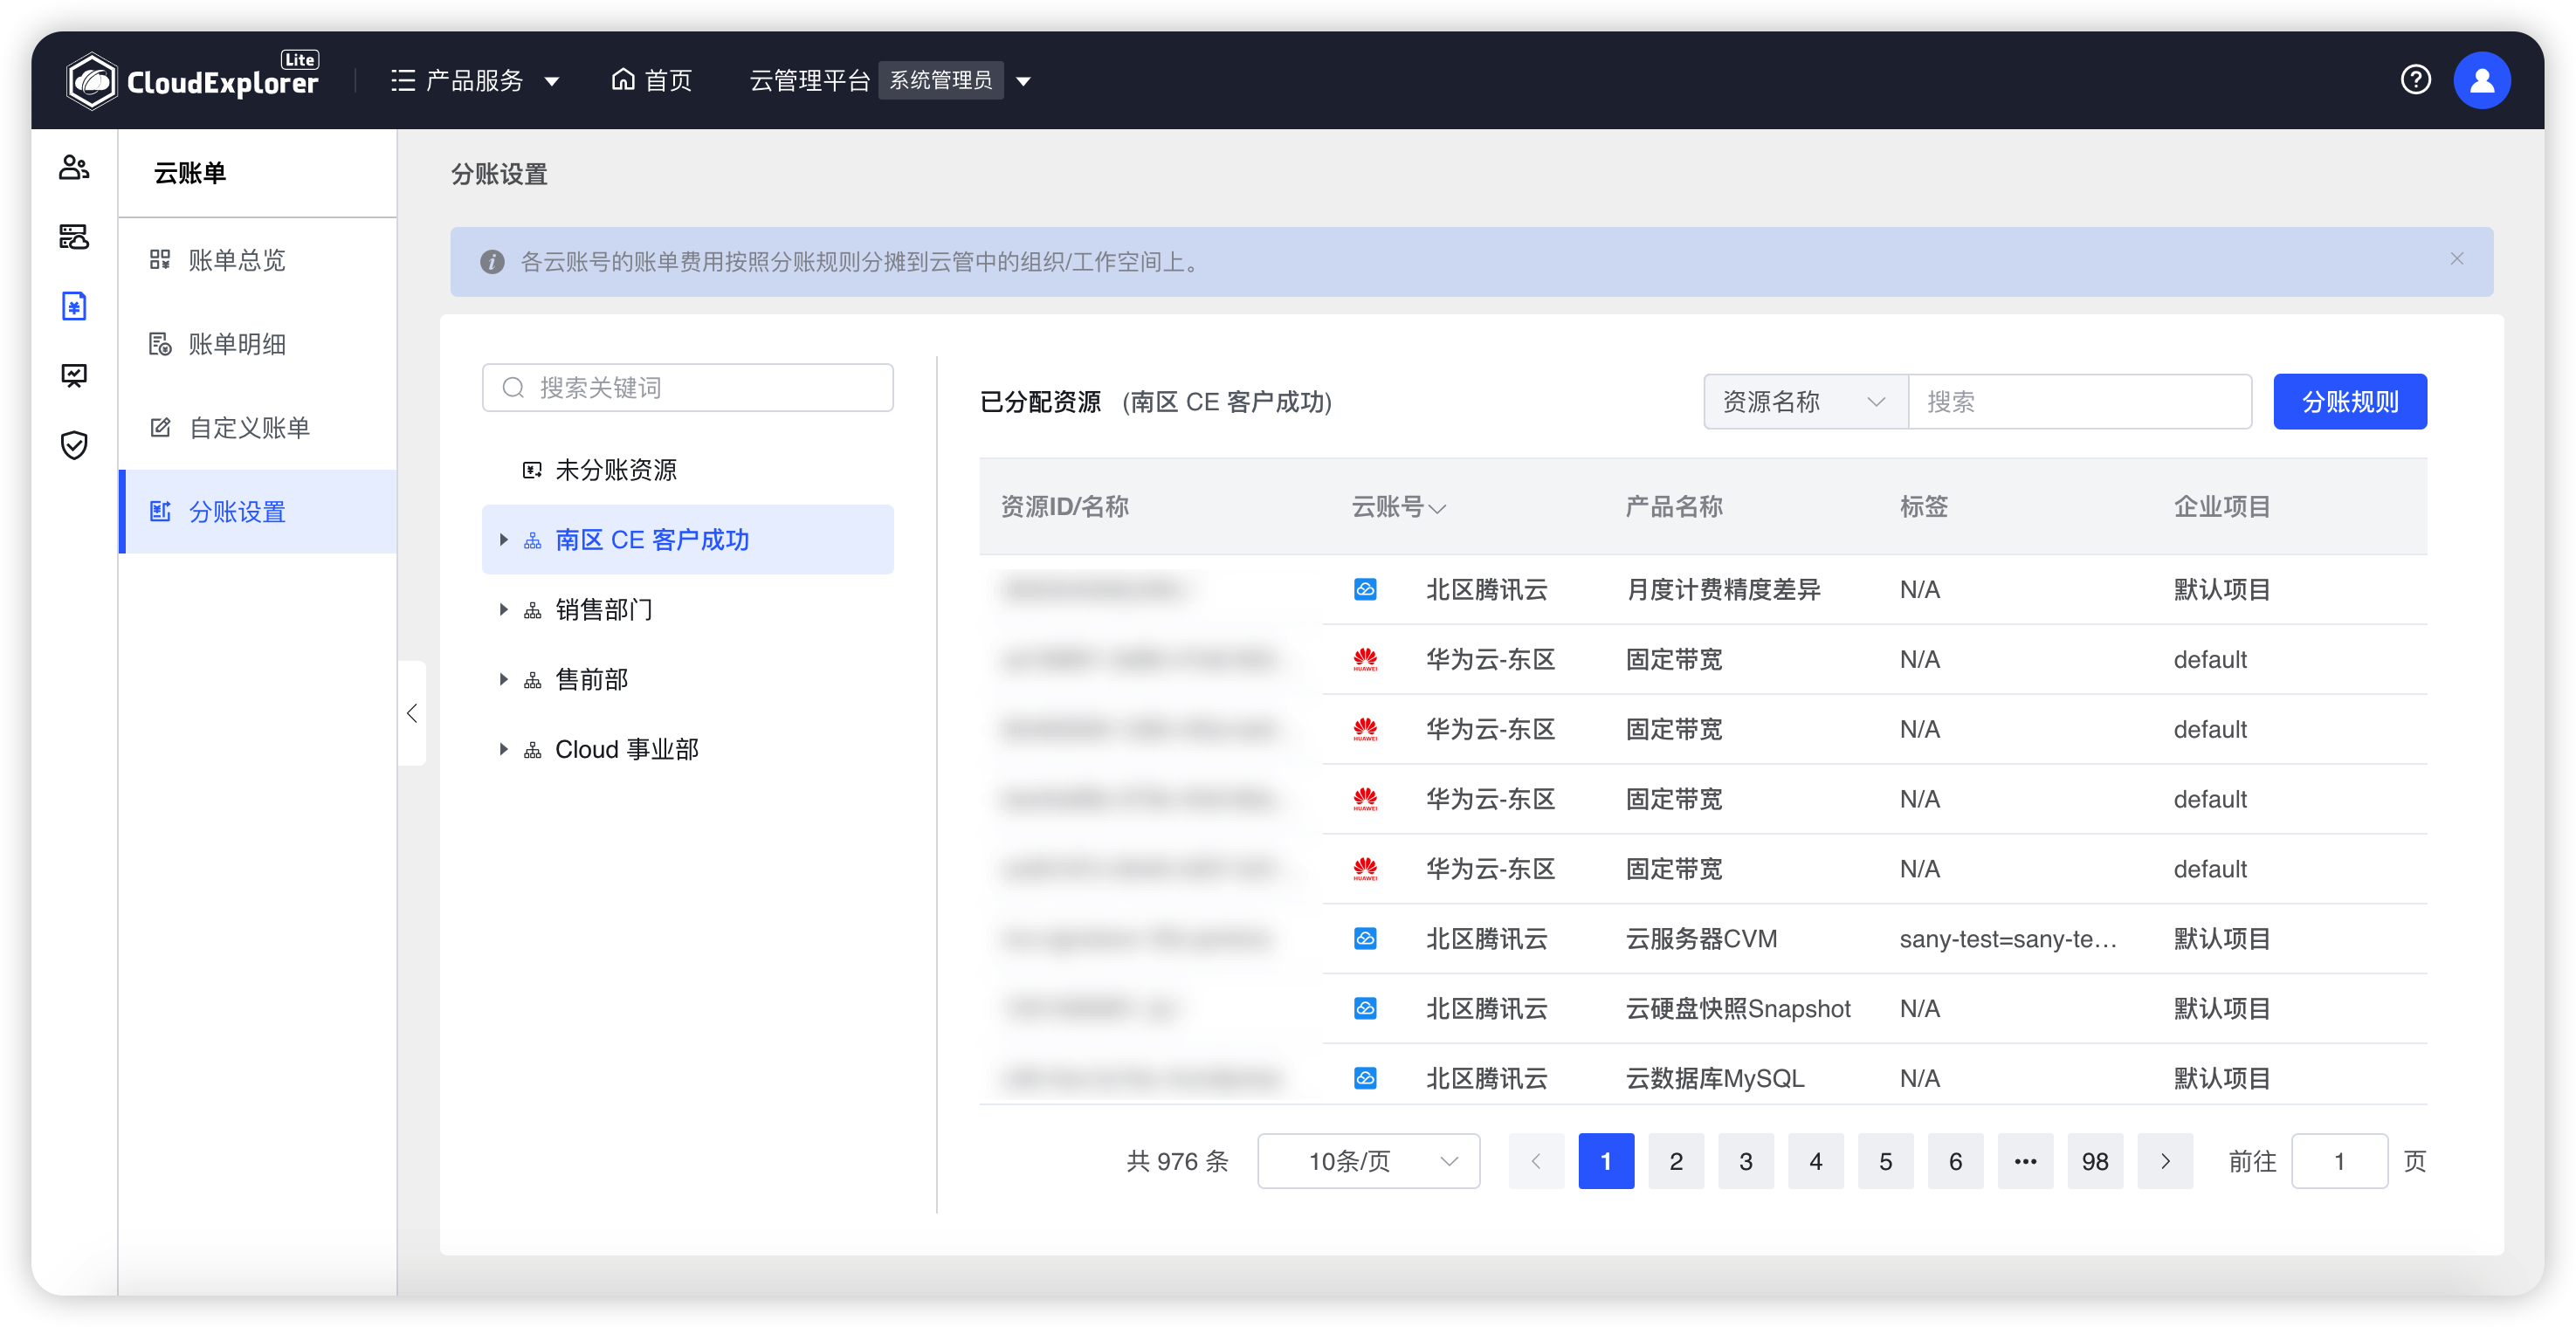2576x1327 pixels.
Task: Expand the 南区 CE 客户成功 tree node
Action: point(504,540)
